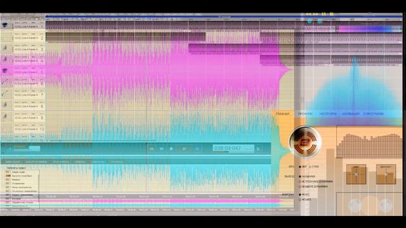Image resolution: width=406 pixels, height=228 pixels.
Task: Open the О ПРОГРАММЕ tab
Action: coord(374,114)
